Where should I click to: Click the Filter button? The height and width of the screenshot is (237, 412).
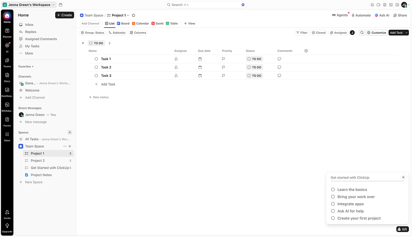301,33
